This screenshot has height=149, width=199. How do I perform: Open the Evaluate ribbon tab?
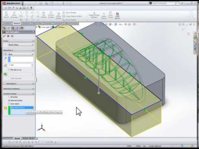point(48,24)
